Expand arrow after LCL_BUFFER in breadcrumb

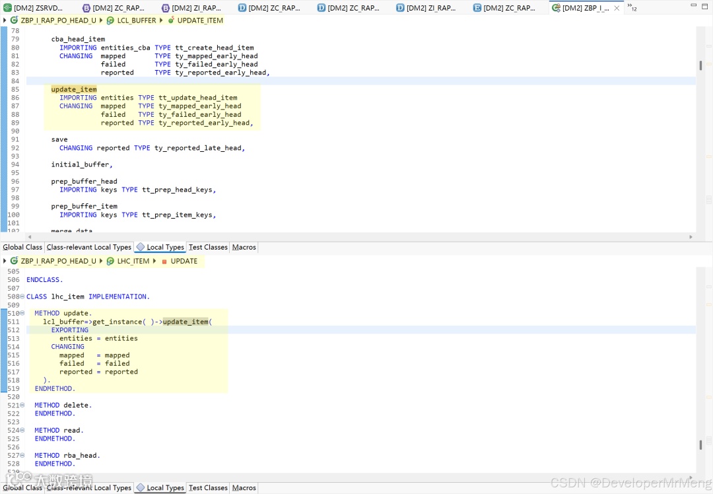[x=161, y=20]
